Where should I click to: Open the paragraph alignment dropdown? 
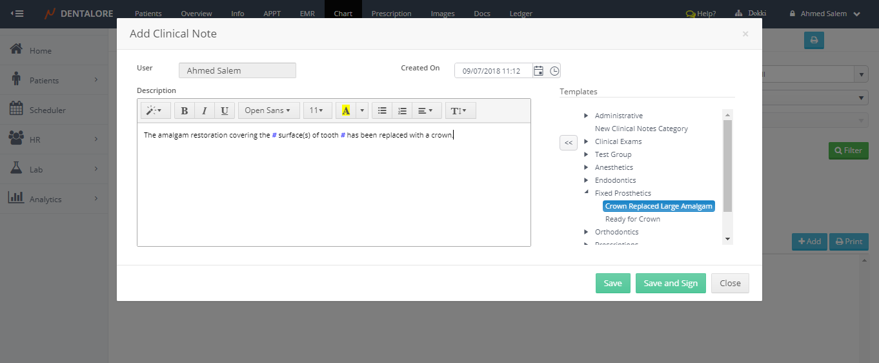tap(425, 110)
